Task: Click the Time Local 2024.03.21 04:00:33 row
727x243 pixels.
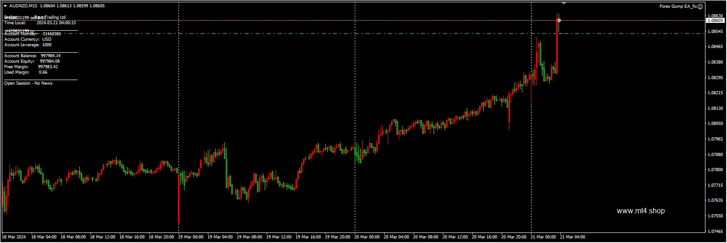Action: coord(40,23)
